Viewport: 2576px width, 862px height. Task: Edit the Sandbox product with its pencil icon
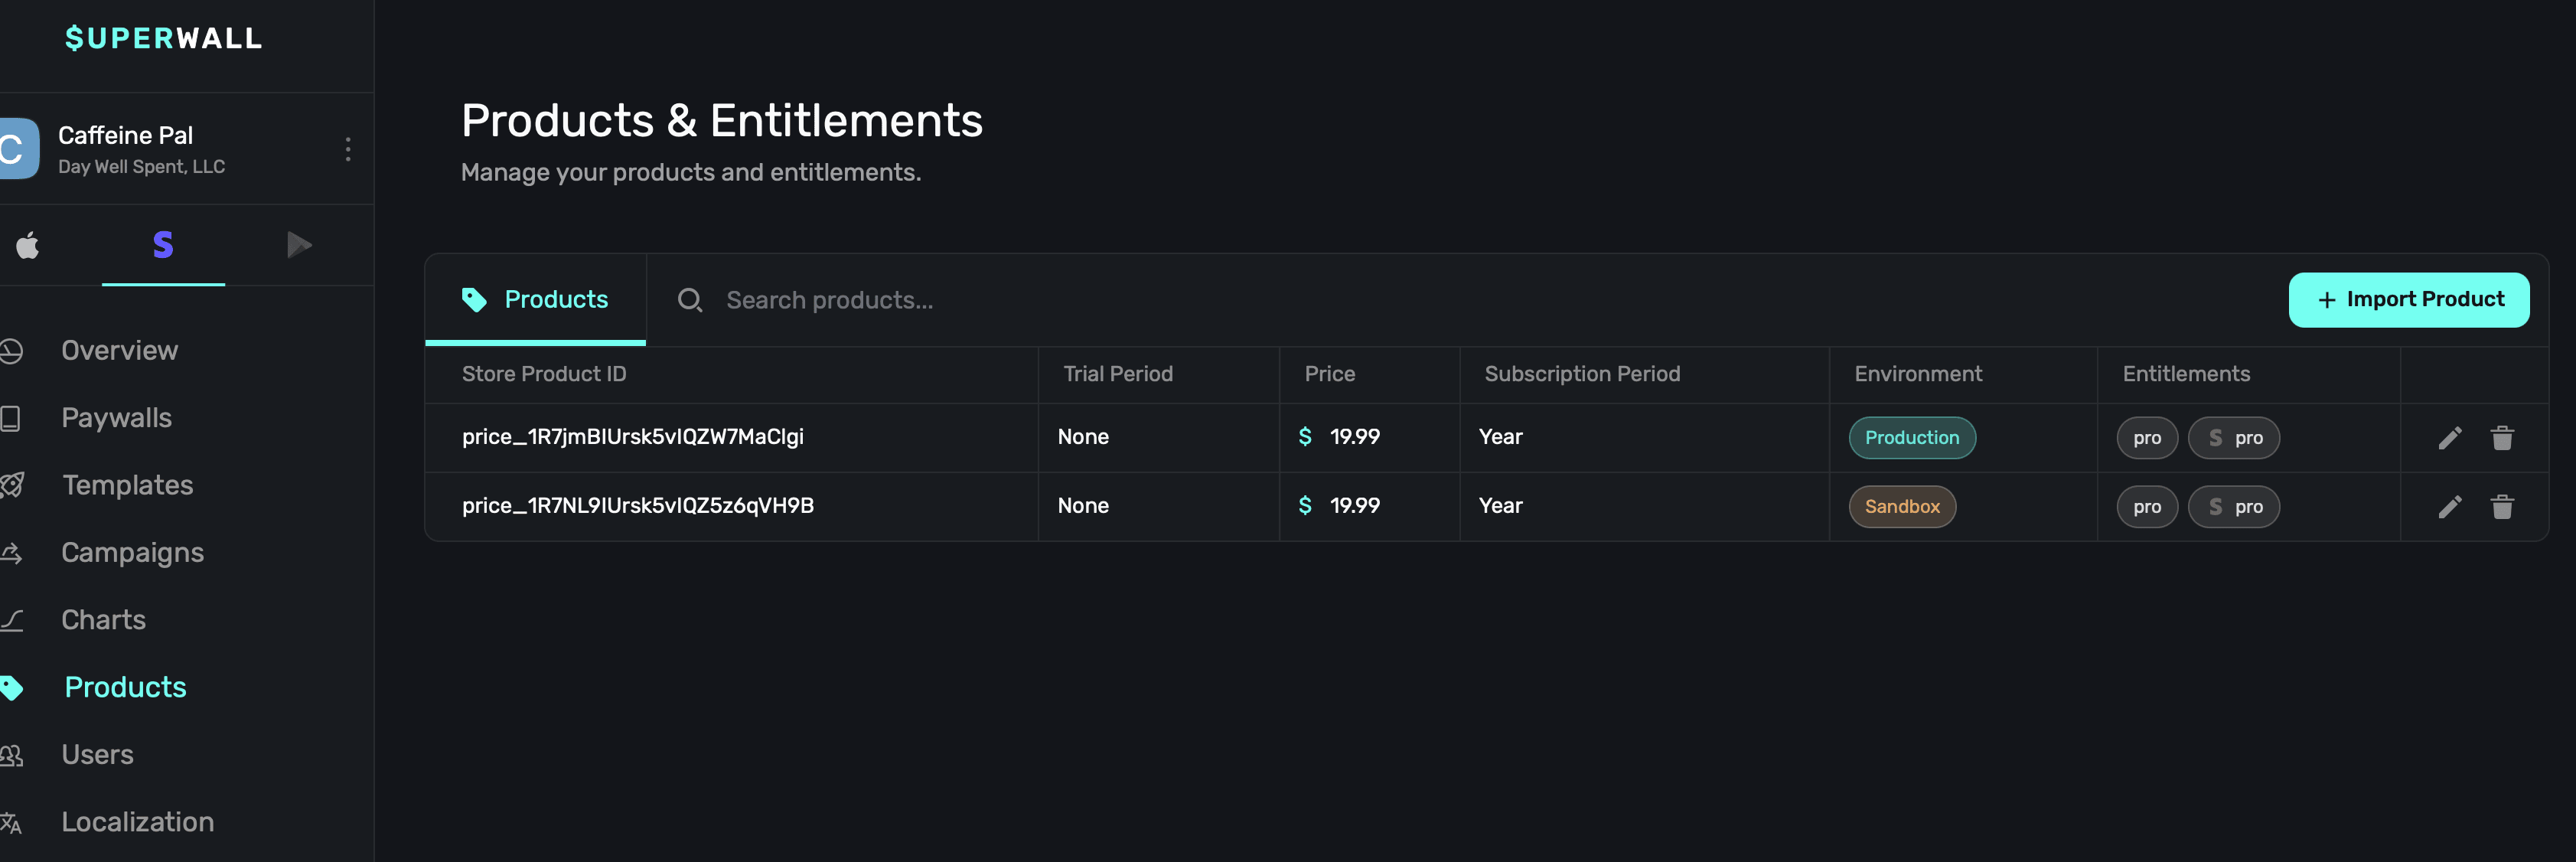click(2449, 507)
